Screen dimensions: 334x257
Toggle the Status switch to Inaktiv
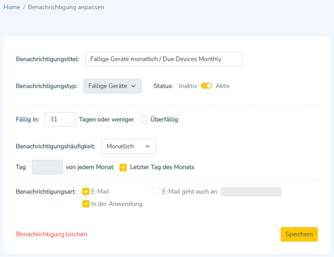[x=206, y=86]
